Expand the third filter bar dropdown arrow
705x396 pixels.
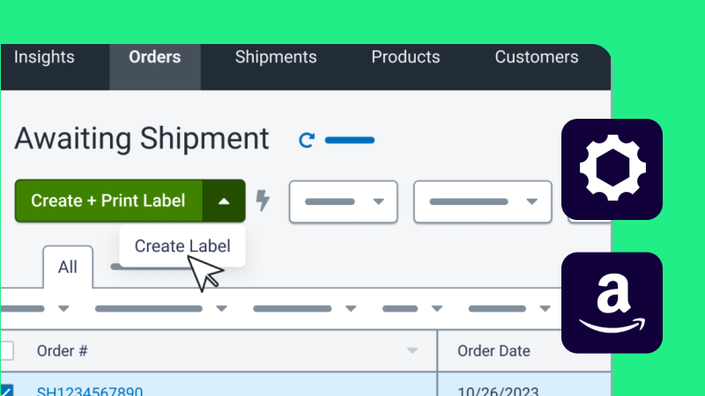351,309
